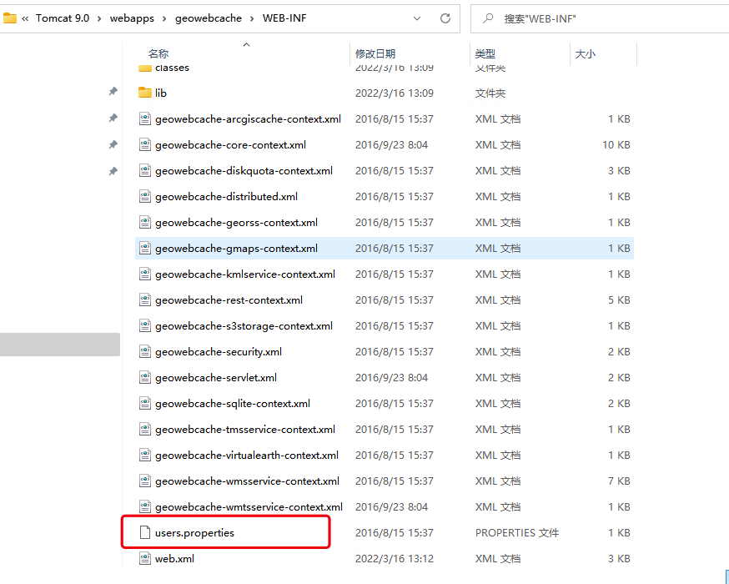Screen dimensions: 729x584
Task: Click the sort arrow above 名称 column
Action: point(246,44)
